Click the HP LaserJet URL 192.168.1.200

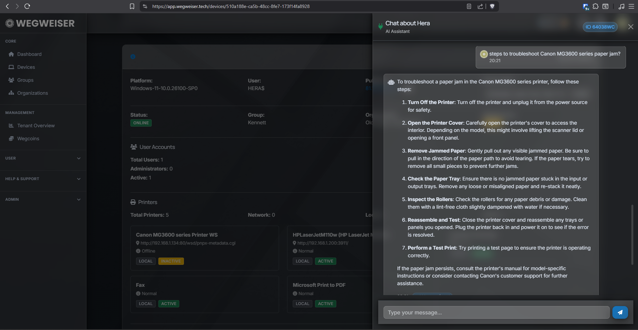pos(323,243)
